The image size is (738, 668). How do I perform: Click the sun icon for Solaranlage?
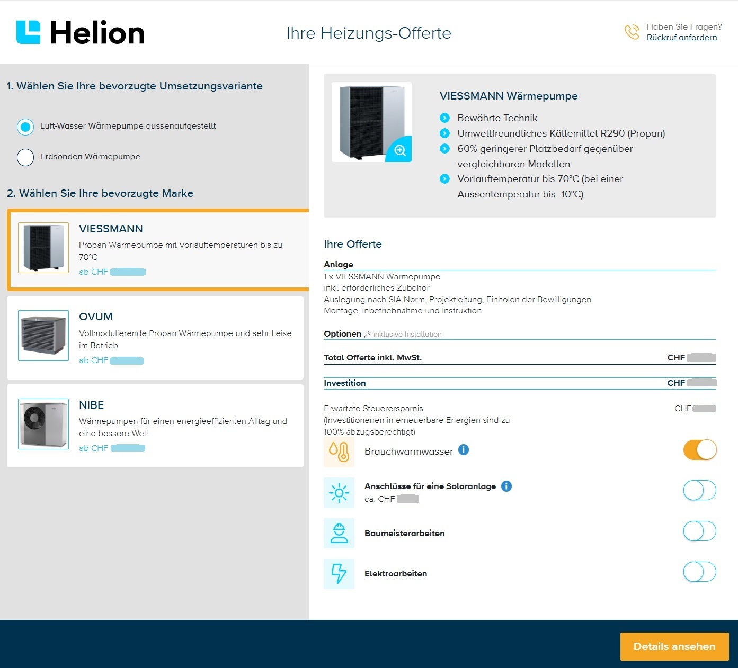339,492
